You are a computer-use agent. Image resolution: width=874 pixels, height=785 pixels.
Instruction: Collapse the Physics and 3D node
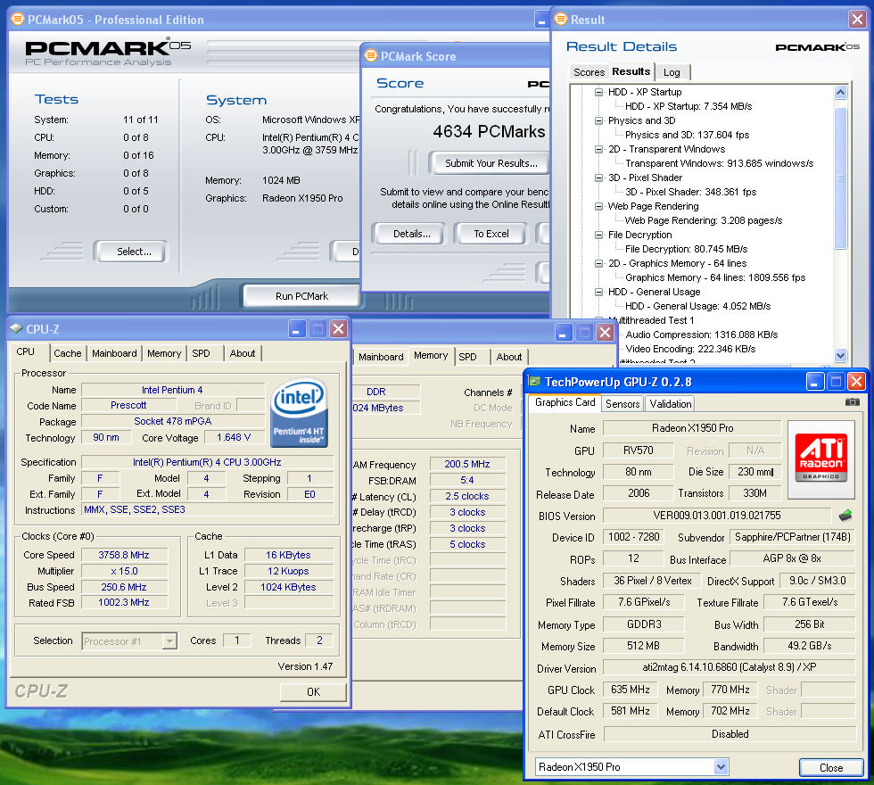(x=598, y=120)
